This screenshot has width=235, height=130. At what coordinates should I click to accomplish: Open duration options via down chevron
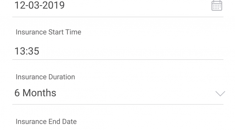pyautogui.click(x=220, y=93)
